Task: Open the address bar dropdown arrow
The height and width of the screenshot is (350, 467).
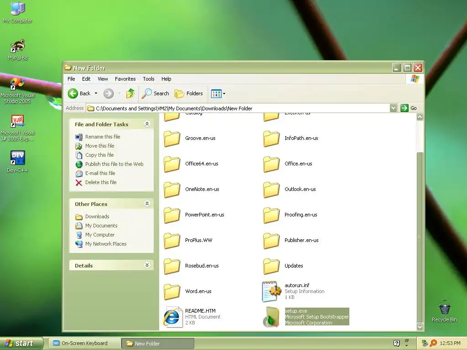Action: 393,108
